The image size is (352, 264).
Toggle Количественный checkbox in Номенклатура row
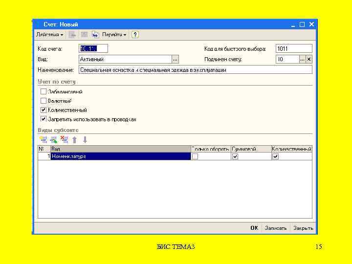coord(275,156)
